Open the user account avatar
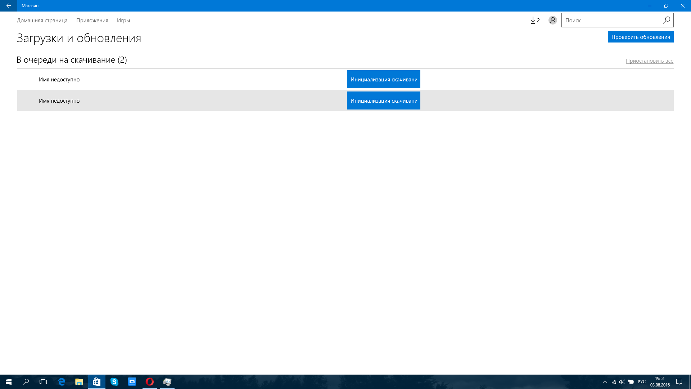This screenshot has width=691, height=389. point(552,21)
